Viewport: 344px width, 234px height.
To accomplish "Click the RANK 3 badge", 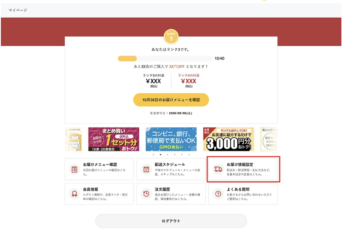I will click(x=171, y=37).
